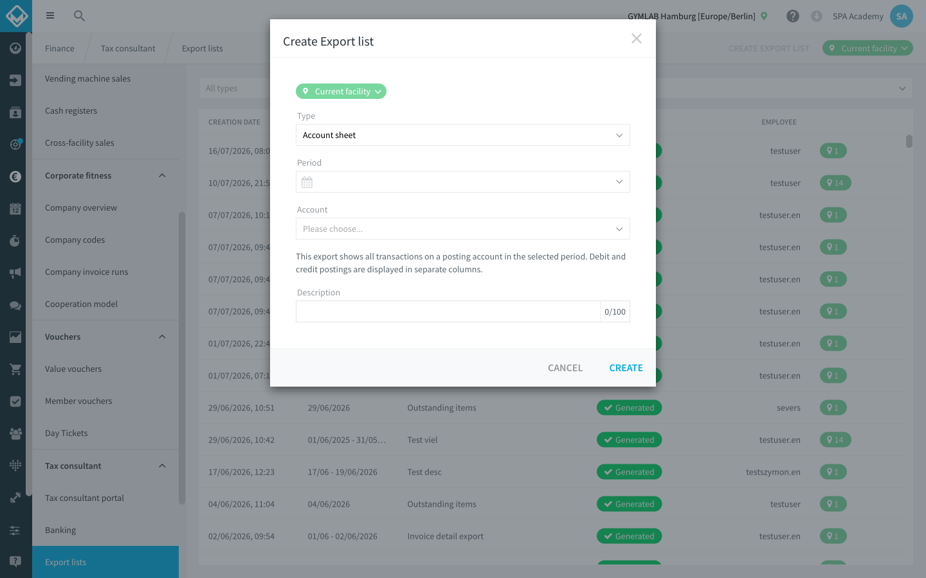Screen dimensions: 926x578
Task: Open Banking menu item
Action: (105, 530)
